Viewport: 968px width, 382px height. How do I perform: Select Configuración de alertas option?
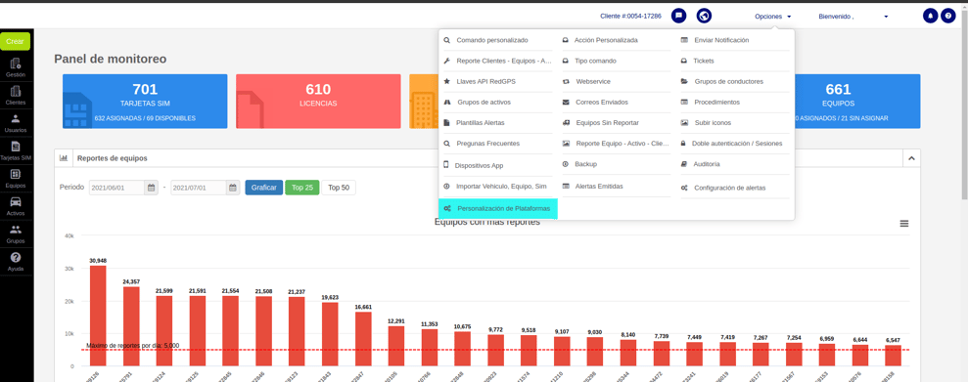click(x=730, y=188)
